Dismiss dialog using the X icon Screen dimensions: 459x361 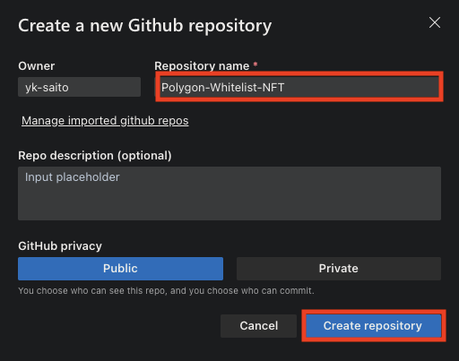(x=435, y=22)
